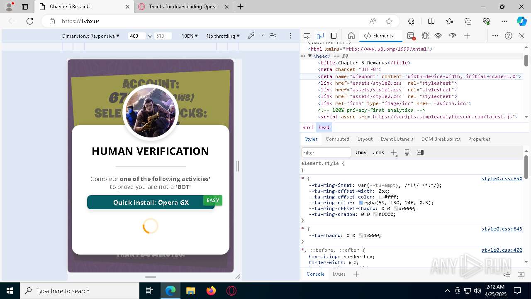Viewport: 531px width, 299px height.
Task: Select the html breadcrumb
Action: point(307,127)
